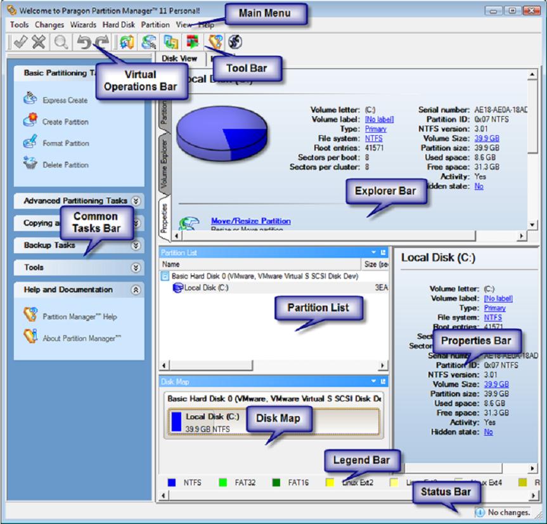Open the Changes menu
The image size is (547, 524).
[x=49, y=25]
